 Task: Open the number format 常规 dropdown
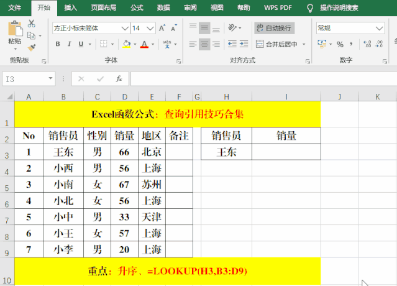(379, 28)
